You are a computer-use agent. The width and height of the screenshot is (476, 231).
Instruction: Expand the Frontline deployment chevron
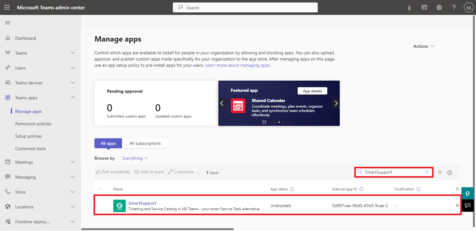click(x=73, y=222)
